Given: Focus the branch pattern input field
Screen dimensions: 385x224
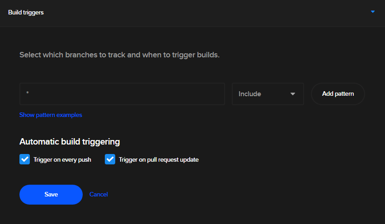Looking at the screenshot, I should click(122, 94).
